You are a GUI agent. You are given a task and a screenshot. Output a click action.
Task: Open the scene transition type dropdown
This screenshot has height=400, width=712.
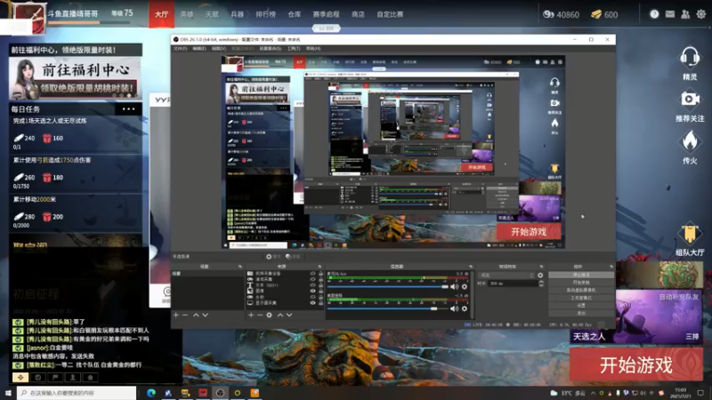507,276
